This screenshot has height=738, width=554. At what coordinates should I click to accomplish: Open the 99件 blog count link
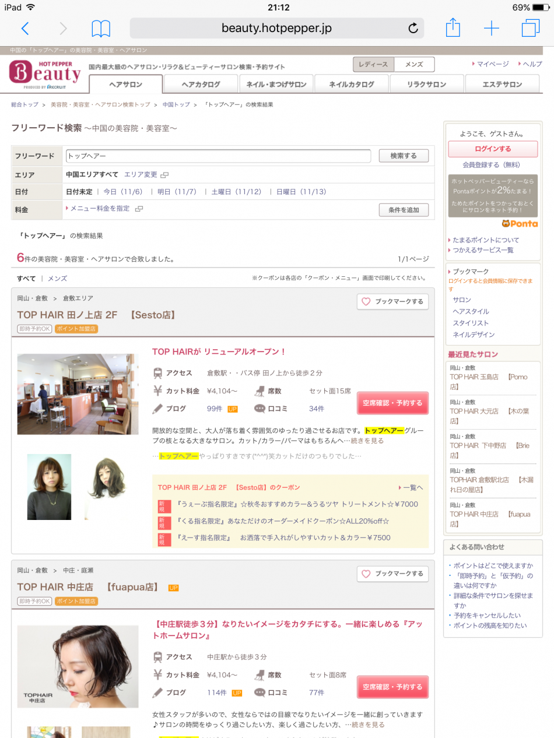(x=215, y=409)
